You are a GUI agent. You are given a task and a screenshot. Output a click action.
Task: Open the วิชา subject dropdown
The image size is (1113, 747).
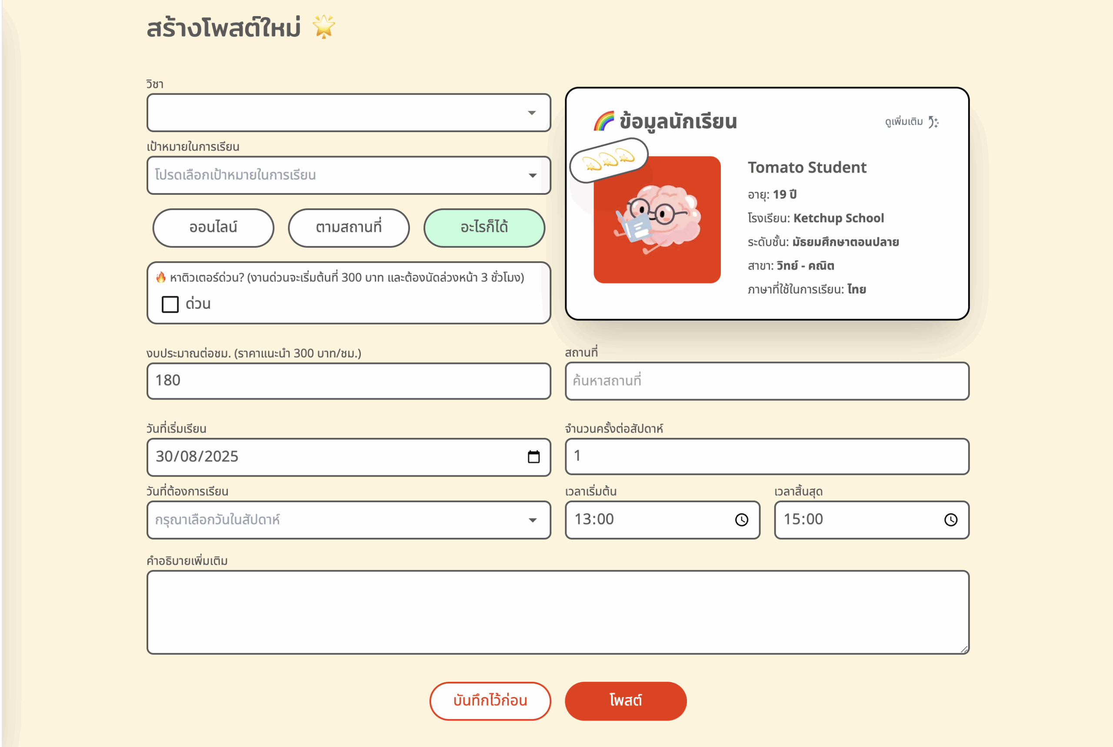[348, 113]
